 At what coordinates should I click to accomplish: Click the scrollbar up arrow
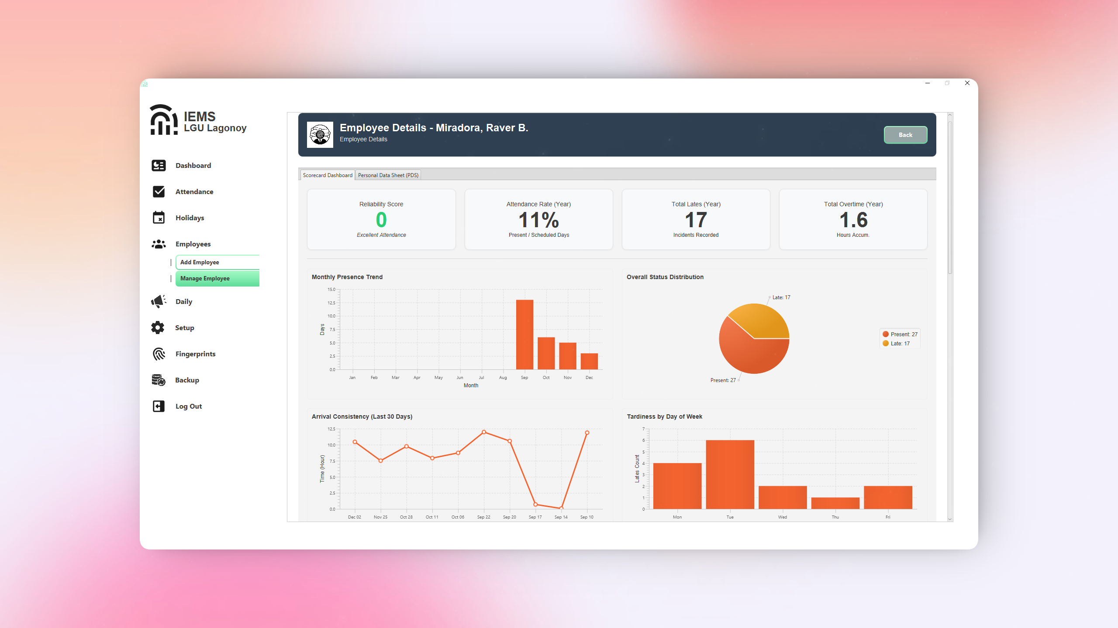(x=950, y=115)
